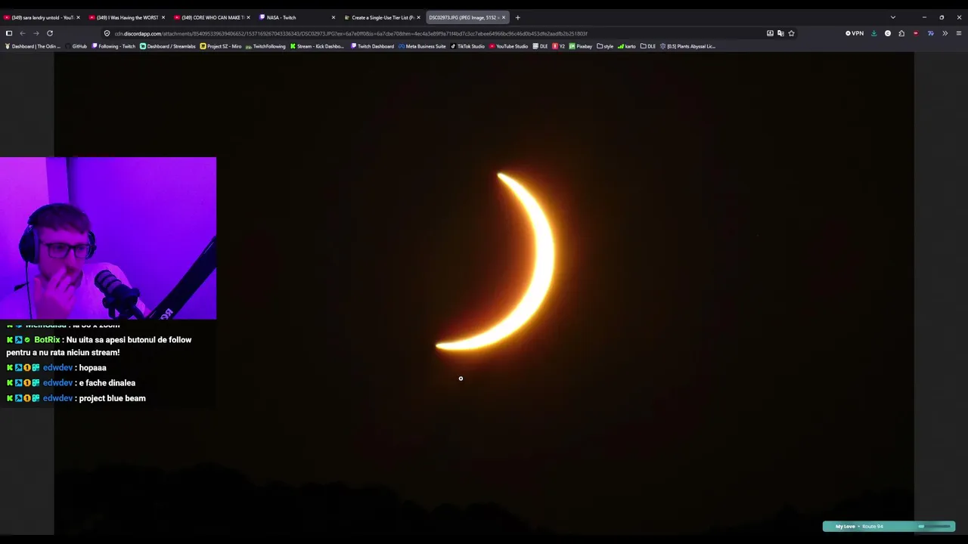The width and height of the screenshot is (968, 544).
Task: Click the song progress bar in music widget
Action: point(935,527)
